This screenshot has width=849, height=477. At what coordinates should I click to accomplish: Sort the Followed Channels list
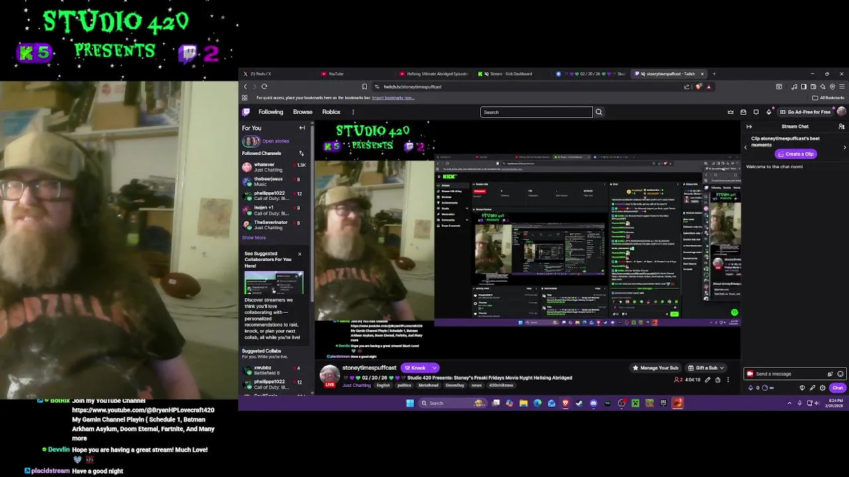(x=301, y=153)
